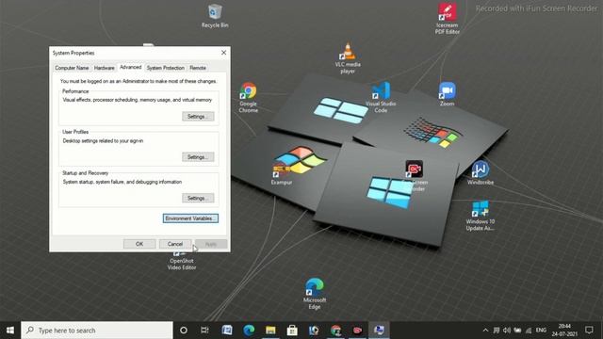Open File Explorer from the taskbar

[x=270, y=331]
